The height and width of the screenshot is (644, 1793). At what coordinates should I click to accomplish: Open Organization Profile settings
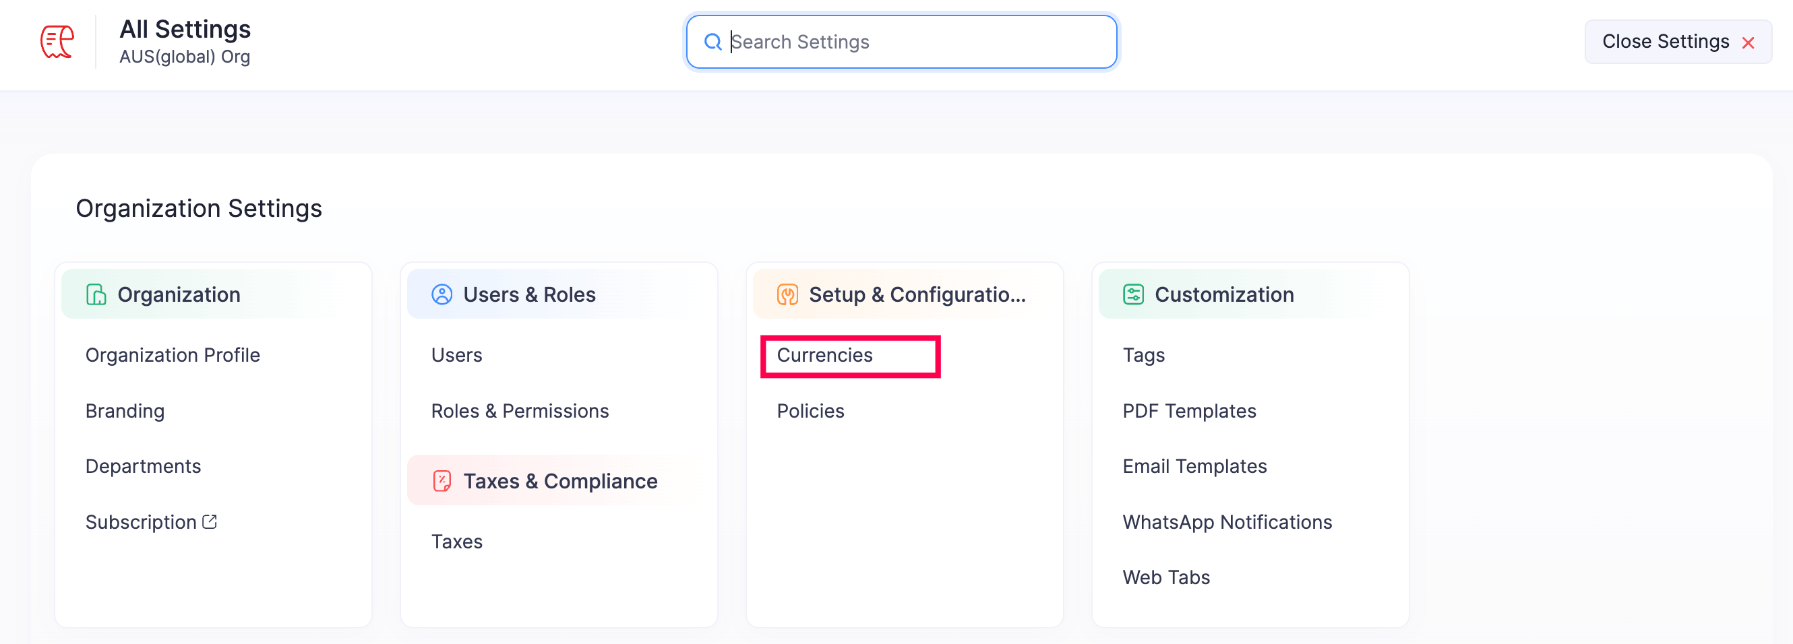coord(173,356)
